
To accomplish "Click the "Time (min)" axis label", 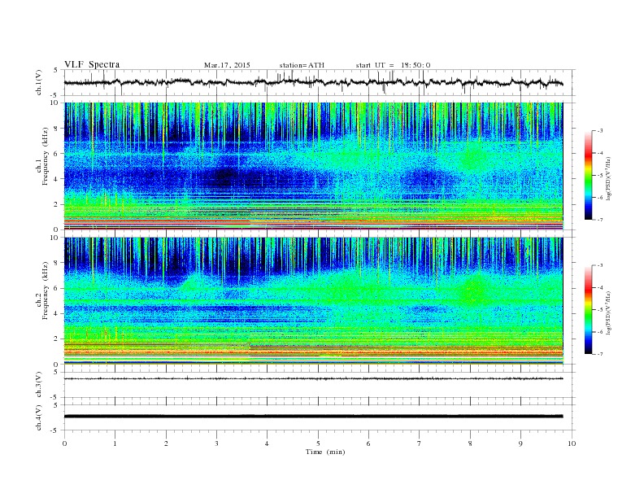I will 325,452.
